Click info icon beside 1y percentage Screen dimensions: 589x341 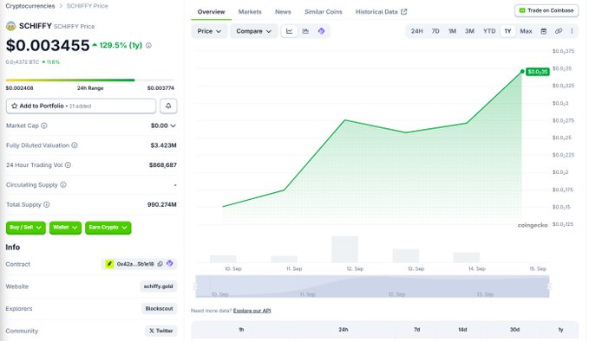[148, 45]
